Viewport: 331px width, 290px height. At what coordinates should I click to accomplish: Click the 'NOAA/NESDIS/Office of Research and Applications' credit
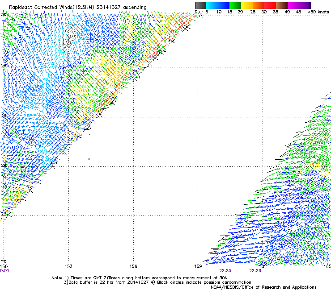tap(263, 287)
